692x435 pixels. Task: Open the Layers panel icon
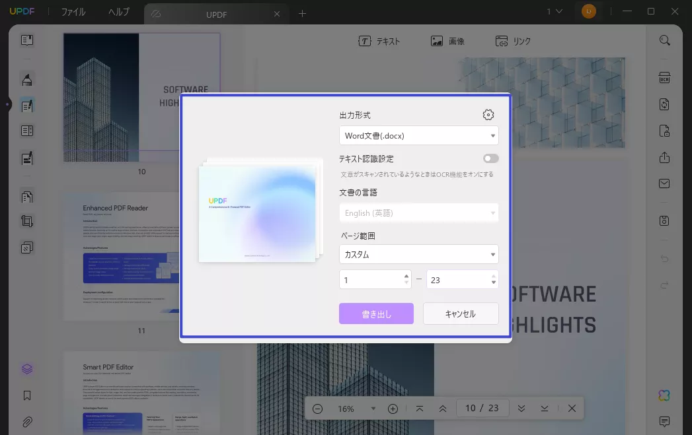point(27,369)
